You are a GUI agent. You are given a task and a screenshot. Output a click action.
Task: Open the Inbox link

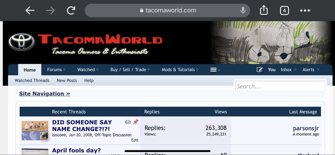(286, 70)
